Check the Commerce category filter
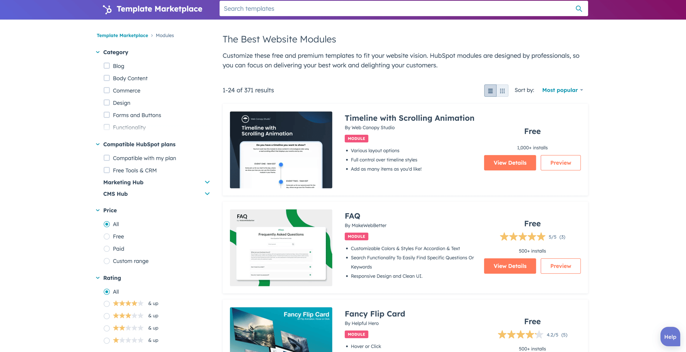686x352 pixels. 106,90
